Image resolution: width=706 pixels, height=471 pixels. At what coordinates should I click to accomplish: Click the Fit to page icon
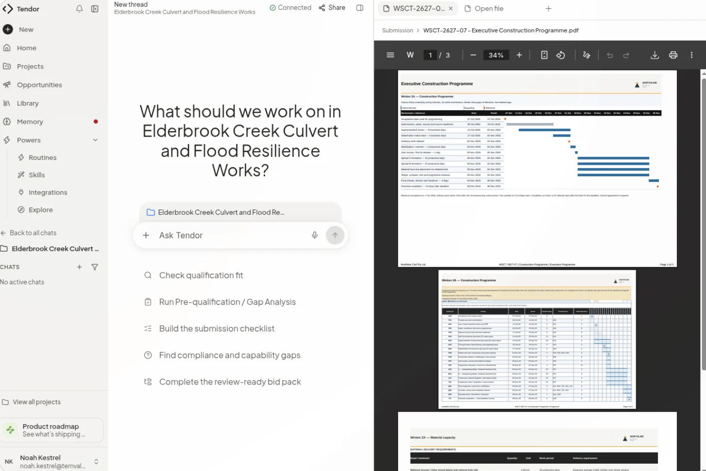click(544, 55)
